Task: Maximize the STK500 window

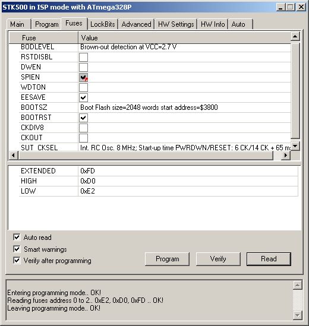Action: (291, 7)
